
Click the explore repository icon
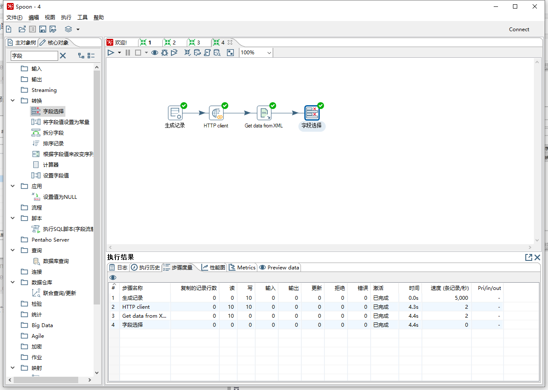[32, 29]
